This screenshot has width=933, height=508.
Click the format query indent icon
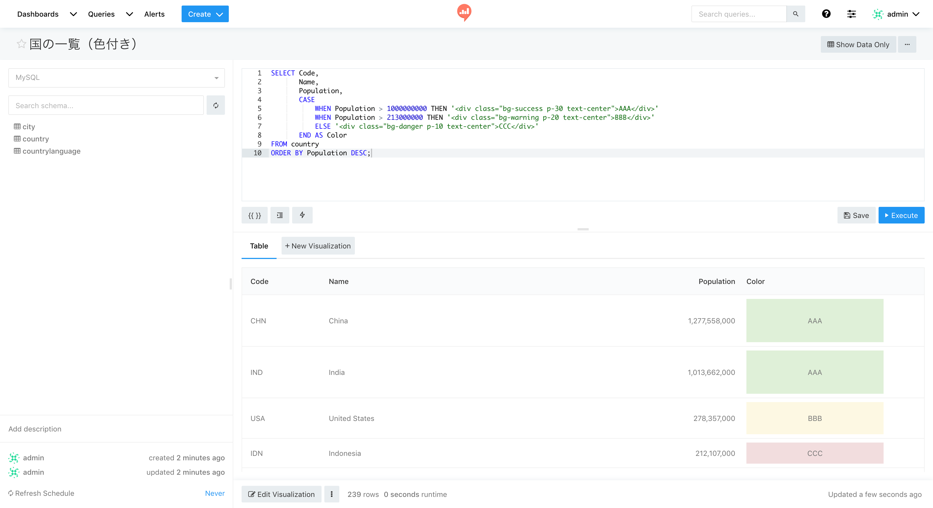(280, 215)
